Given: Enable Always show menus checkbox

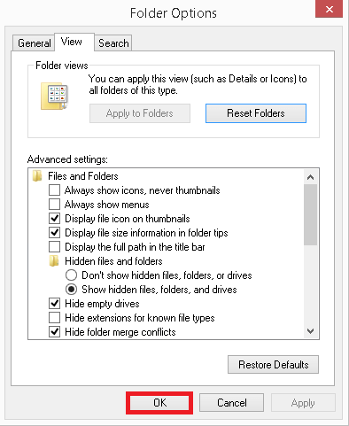Looking at the screenshot, I should 54,205.
